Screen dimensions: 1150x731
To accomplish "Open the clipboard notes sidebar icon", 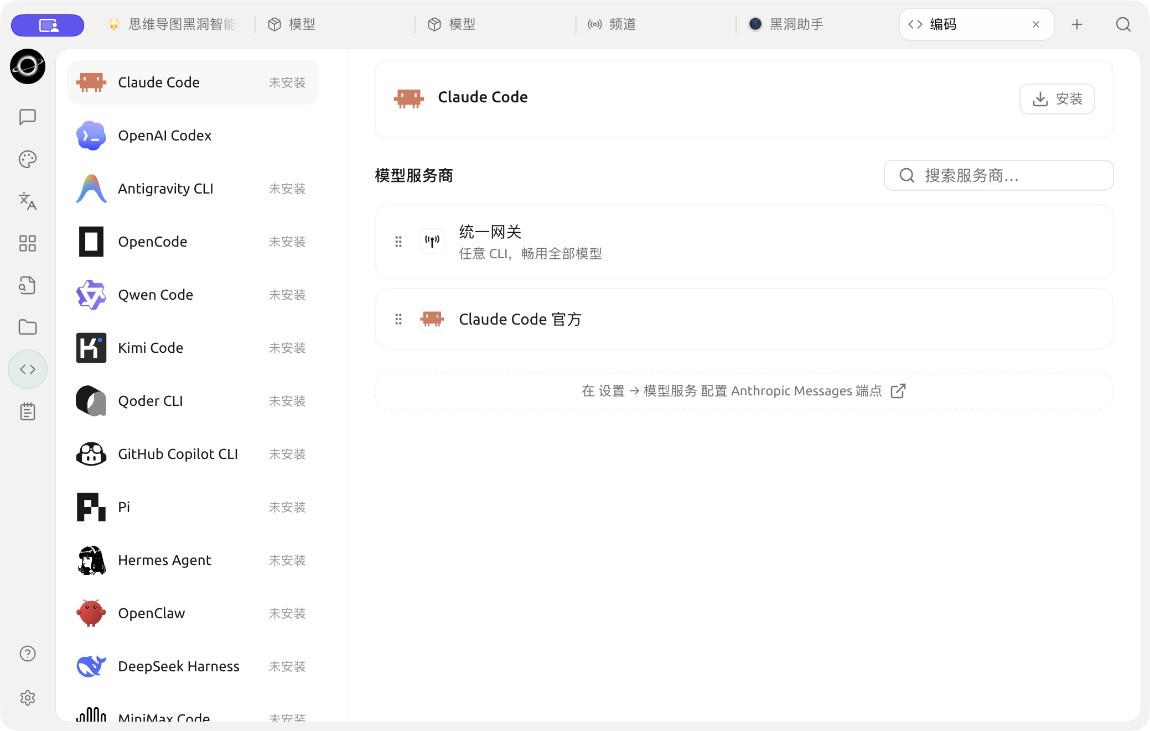I will click(x=28, y=411).
